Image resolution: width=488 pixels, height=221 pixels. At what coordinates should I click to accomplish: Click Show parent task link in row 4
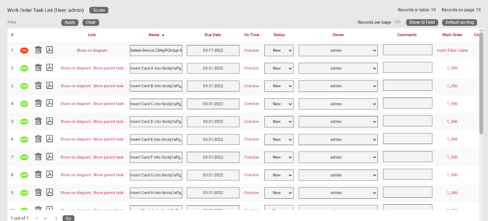point(108,104)
